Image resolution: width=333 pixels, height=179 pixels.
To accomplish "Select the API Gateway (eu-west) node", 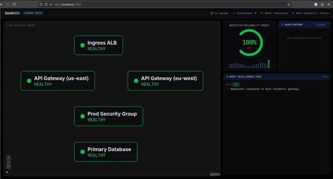I will tap(165, 81).
